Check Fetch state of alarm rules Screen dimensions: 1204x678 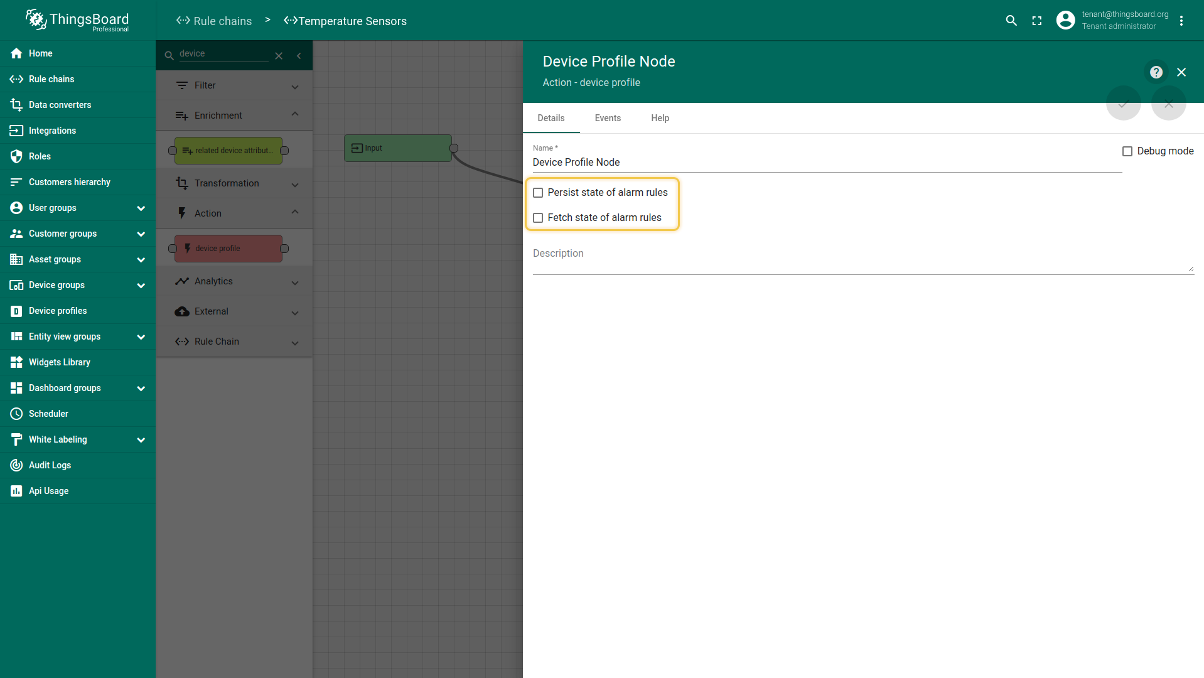click(x=538, y=218)
